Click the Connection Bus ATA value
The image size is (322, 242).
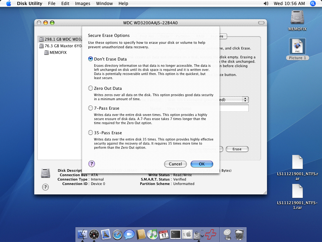click(x=94, y=175)
